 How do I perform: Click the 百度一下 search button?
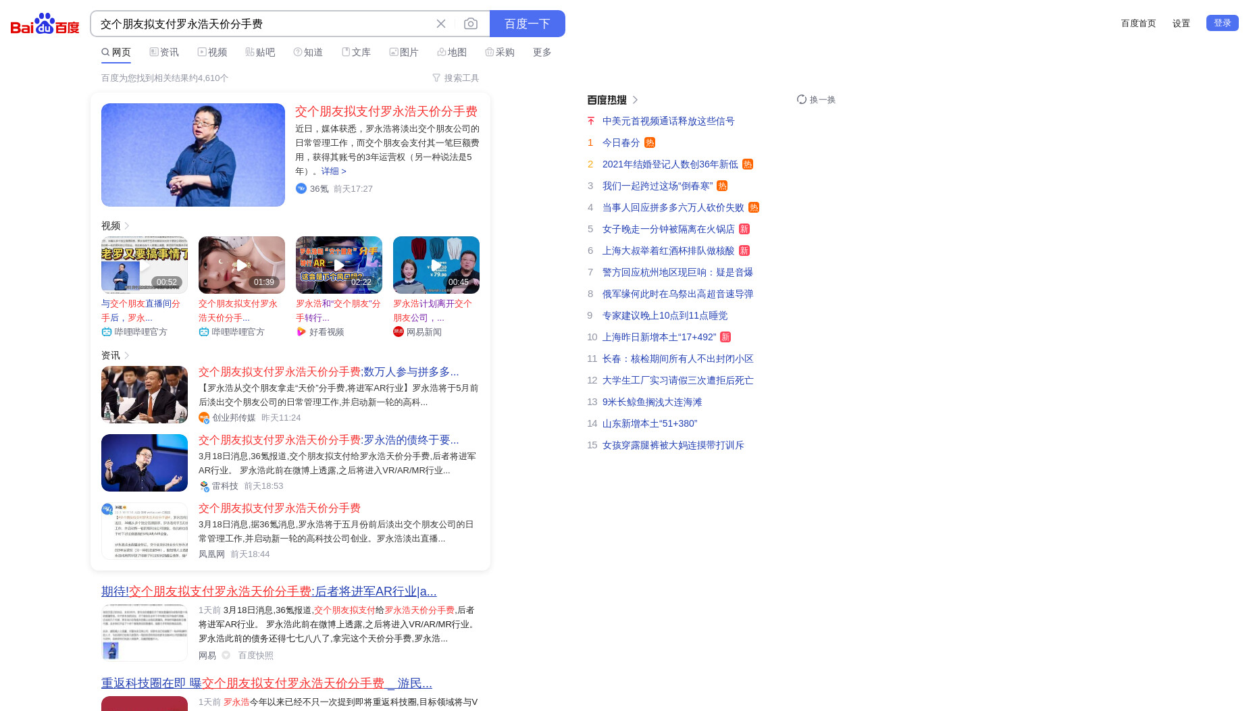[x=528, y=24]
